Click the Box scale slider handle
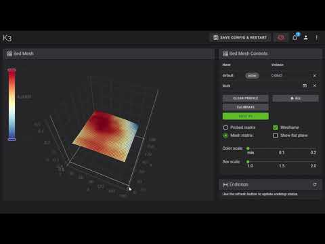This screenshot has height=244, width=325. (248, 161)
